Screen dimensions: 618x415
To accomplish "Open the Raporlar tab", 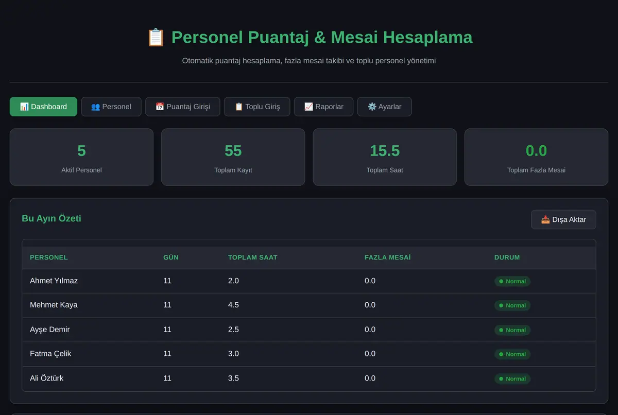I will pos(323,107).
